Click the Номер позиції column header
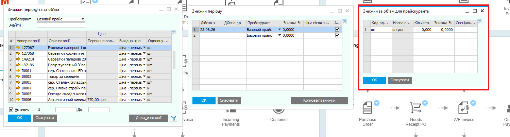 point(31,41)
